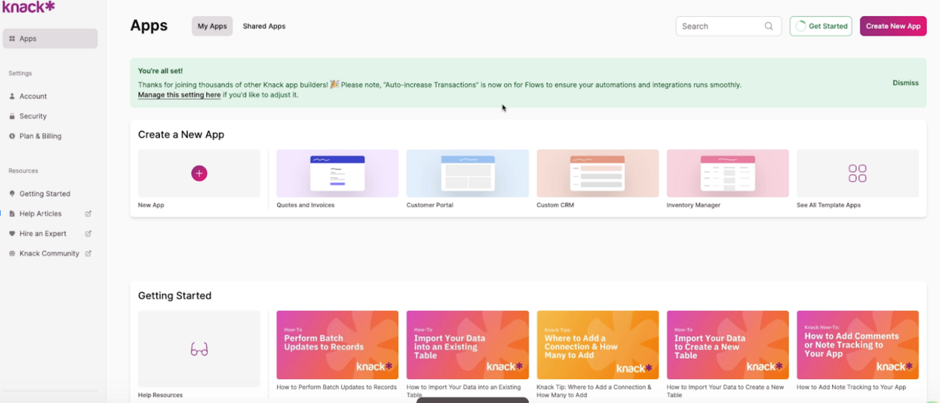
Task: Click the Getting Started lightbulb icon
Action: click(12, 194)
